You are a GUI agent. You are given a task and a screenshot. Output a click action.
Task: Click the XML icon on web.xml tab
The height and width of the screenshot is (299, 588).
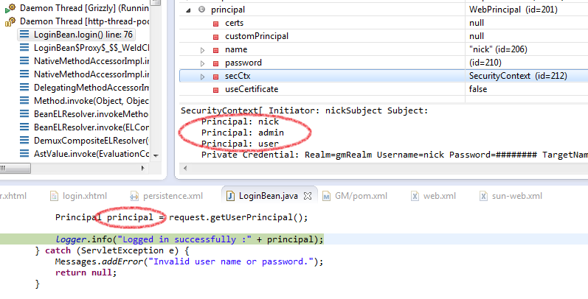(x=415, y=196)
